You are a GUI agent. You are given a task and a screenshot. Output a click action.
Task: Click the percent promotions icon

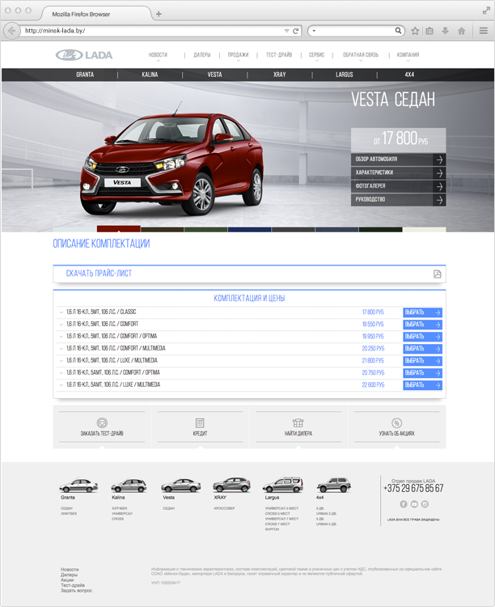pyautogui.click(x=396, y=422)
